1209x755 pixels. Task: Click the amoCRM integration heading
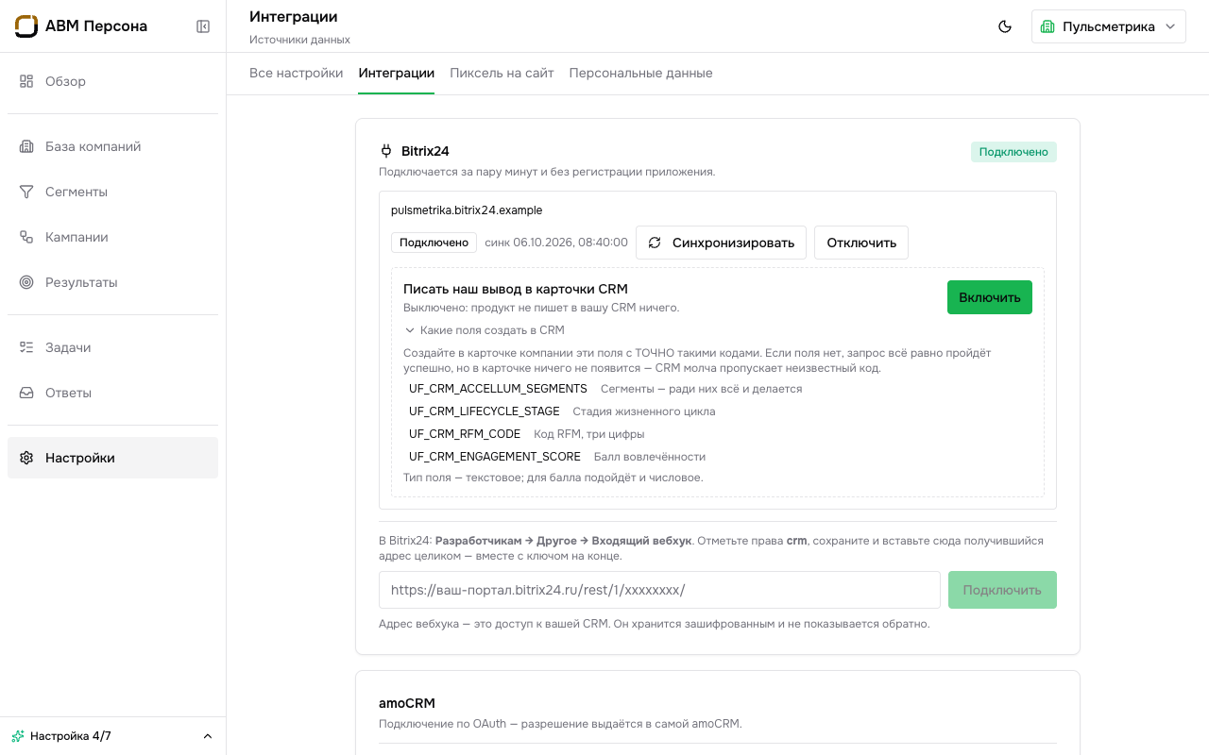407,703
